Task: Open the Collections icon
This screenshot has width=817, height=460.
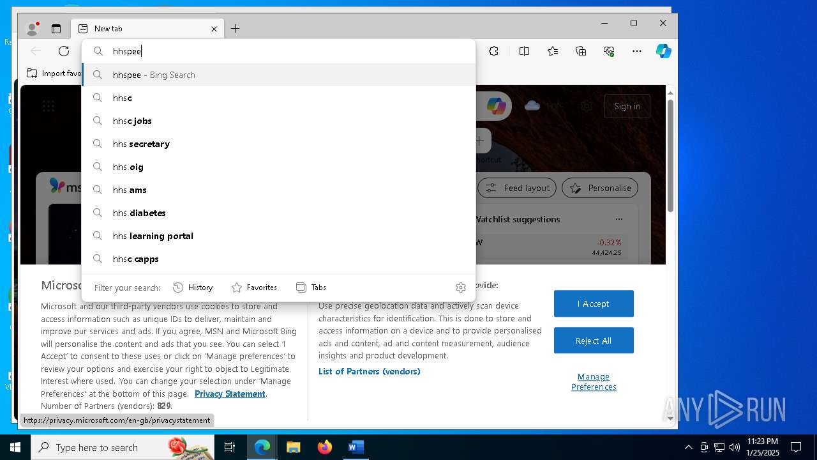Action: coord(581,51)
